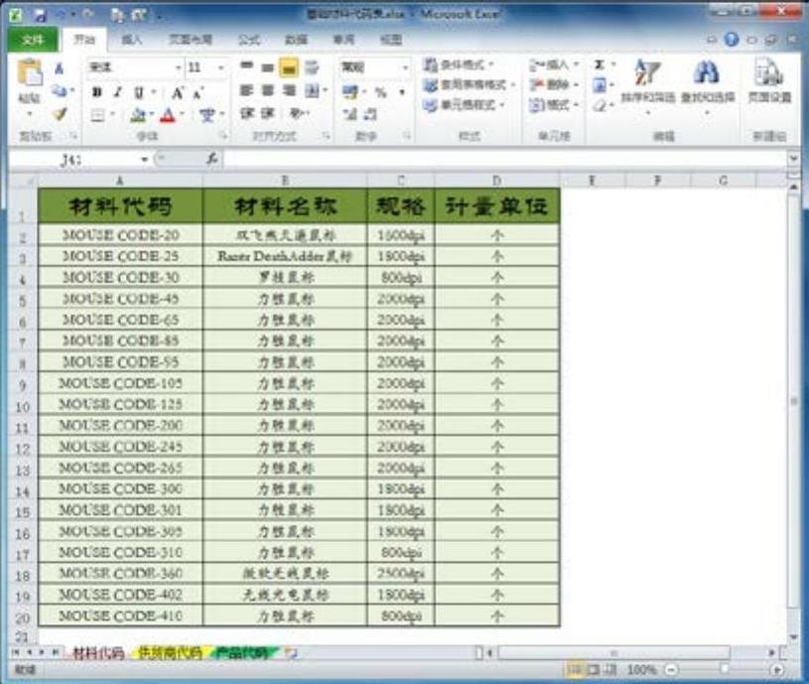
Task: Toggle top vertical alignment
Action: coord(246,67)
